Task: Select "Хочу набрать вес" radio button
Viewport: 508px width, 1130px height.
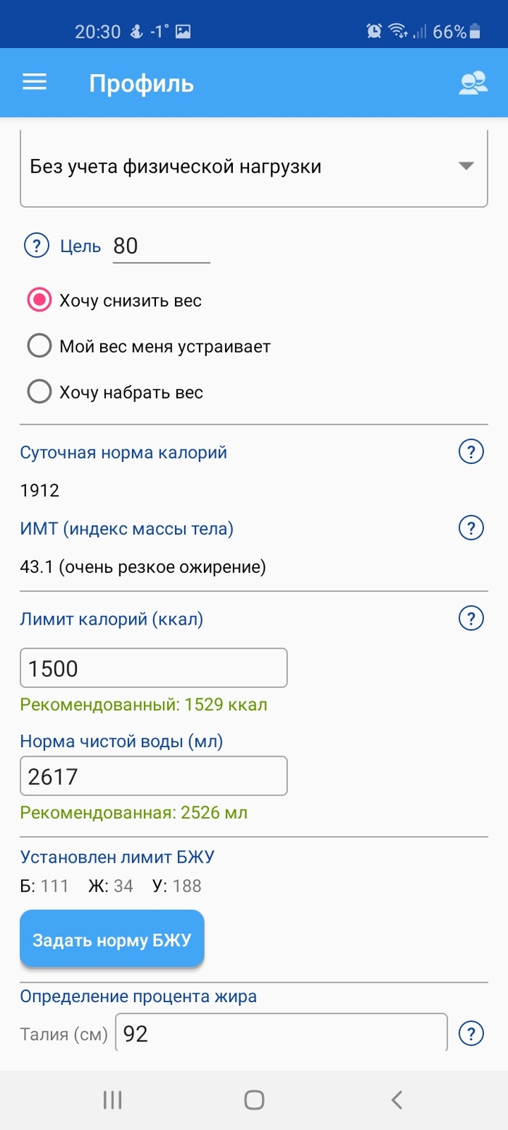Action: tap(39, 393)
